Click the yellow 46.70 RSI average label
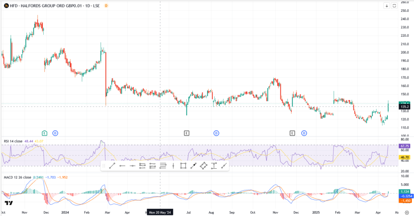 pyautogui.click(x=405, y=157)
